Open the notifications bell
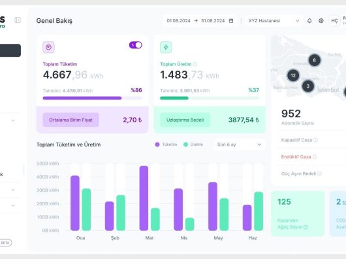346x259 pixels. (x=309, y=21)
